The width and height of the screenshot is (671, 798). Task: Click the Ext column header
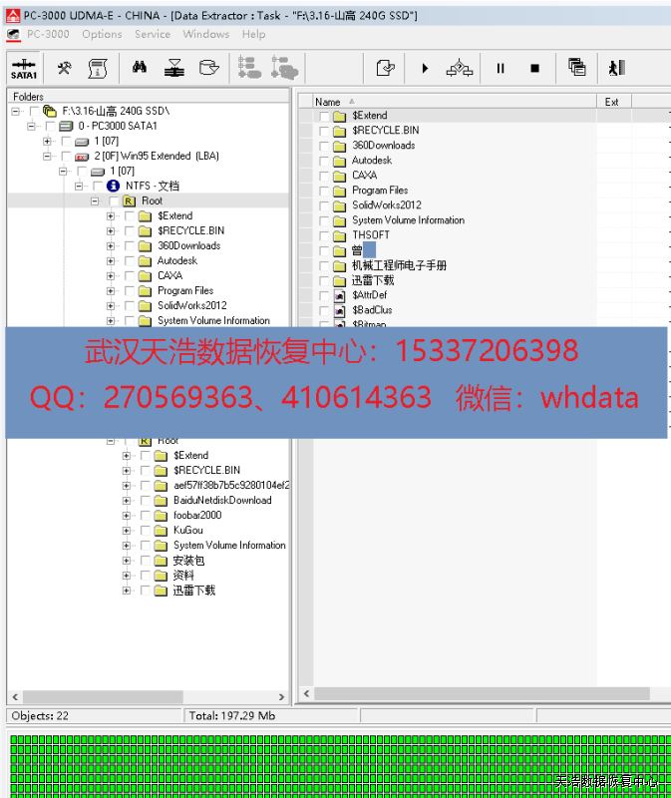pyautogui.click(x=612, y=102)
